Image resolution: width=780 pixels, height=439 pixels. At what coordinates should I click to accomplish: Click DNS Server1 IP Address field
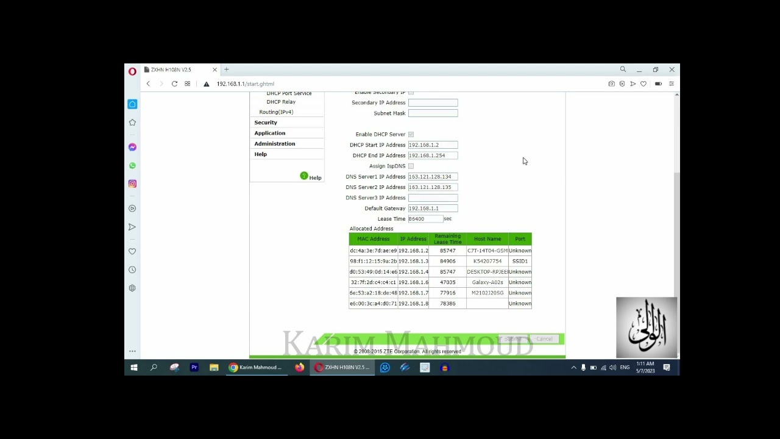pos(433,176)
